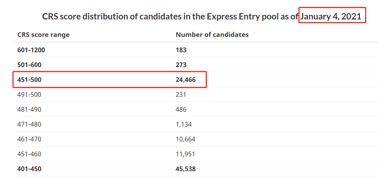The image size is (378, 179).
Task: Click the 183 candidates value
Action: (x=181, y=50)
